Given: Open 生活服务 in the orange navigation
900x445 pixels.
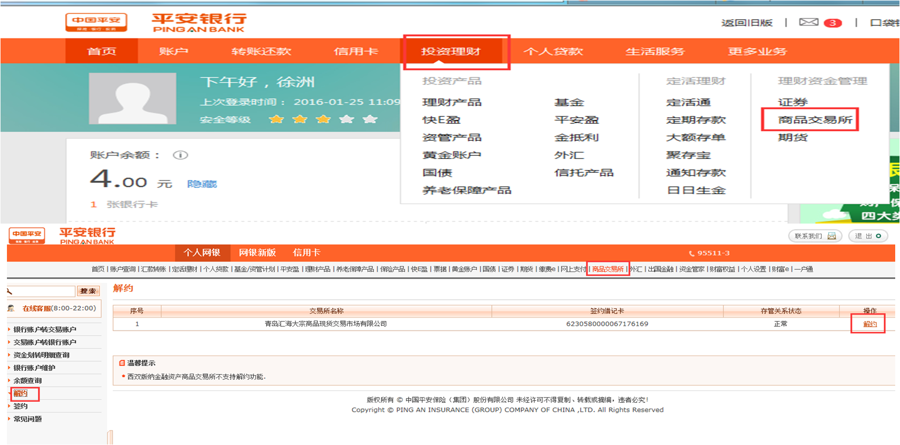Looking at the screenshot, I should click(x=655, y=51).
